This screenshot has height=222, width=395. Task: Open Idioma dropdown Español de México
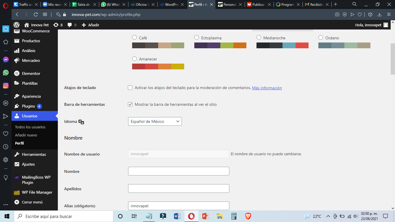155,121
